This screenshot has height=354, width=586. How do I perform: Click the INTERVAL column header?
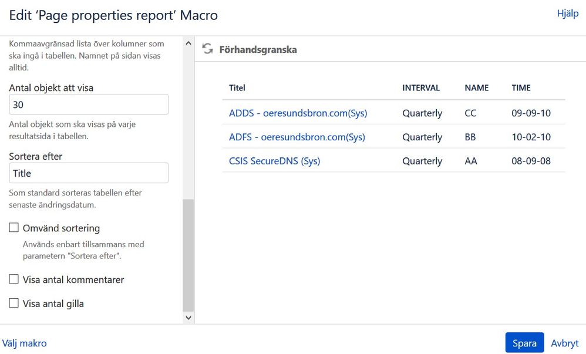point(420,88)
